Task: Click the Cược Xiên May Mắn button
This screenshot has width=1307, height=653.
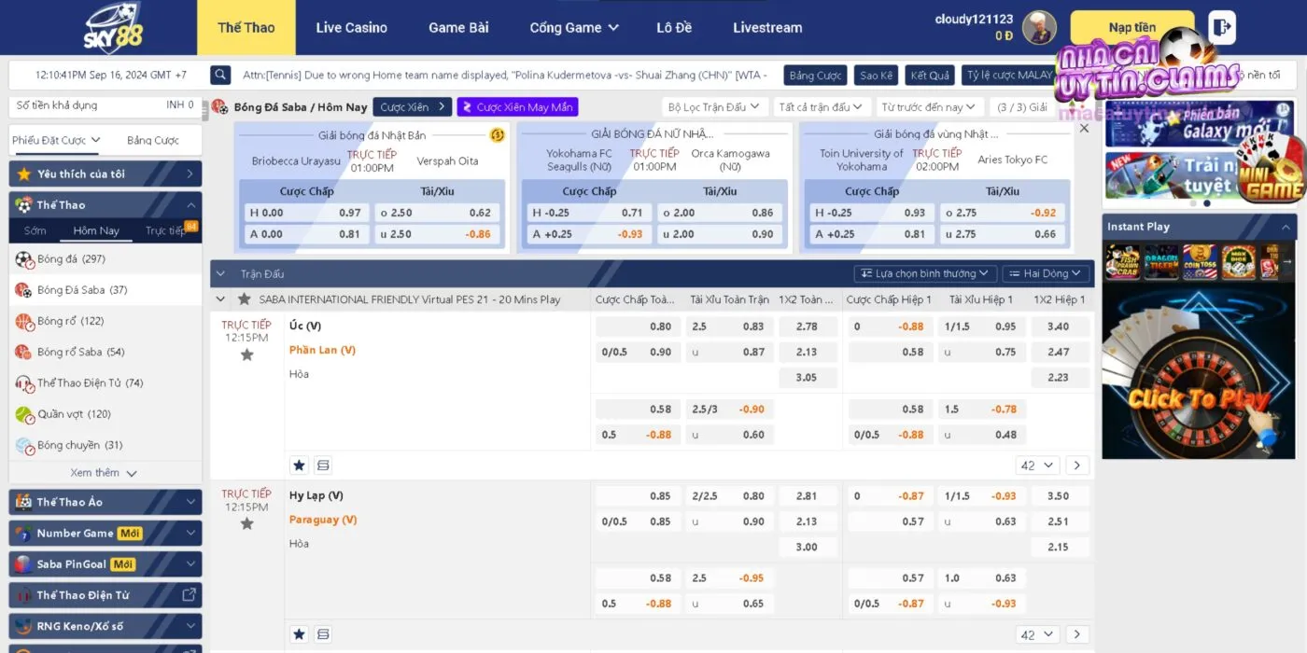Action: [517, 107]
